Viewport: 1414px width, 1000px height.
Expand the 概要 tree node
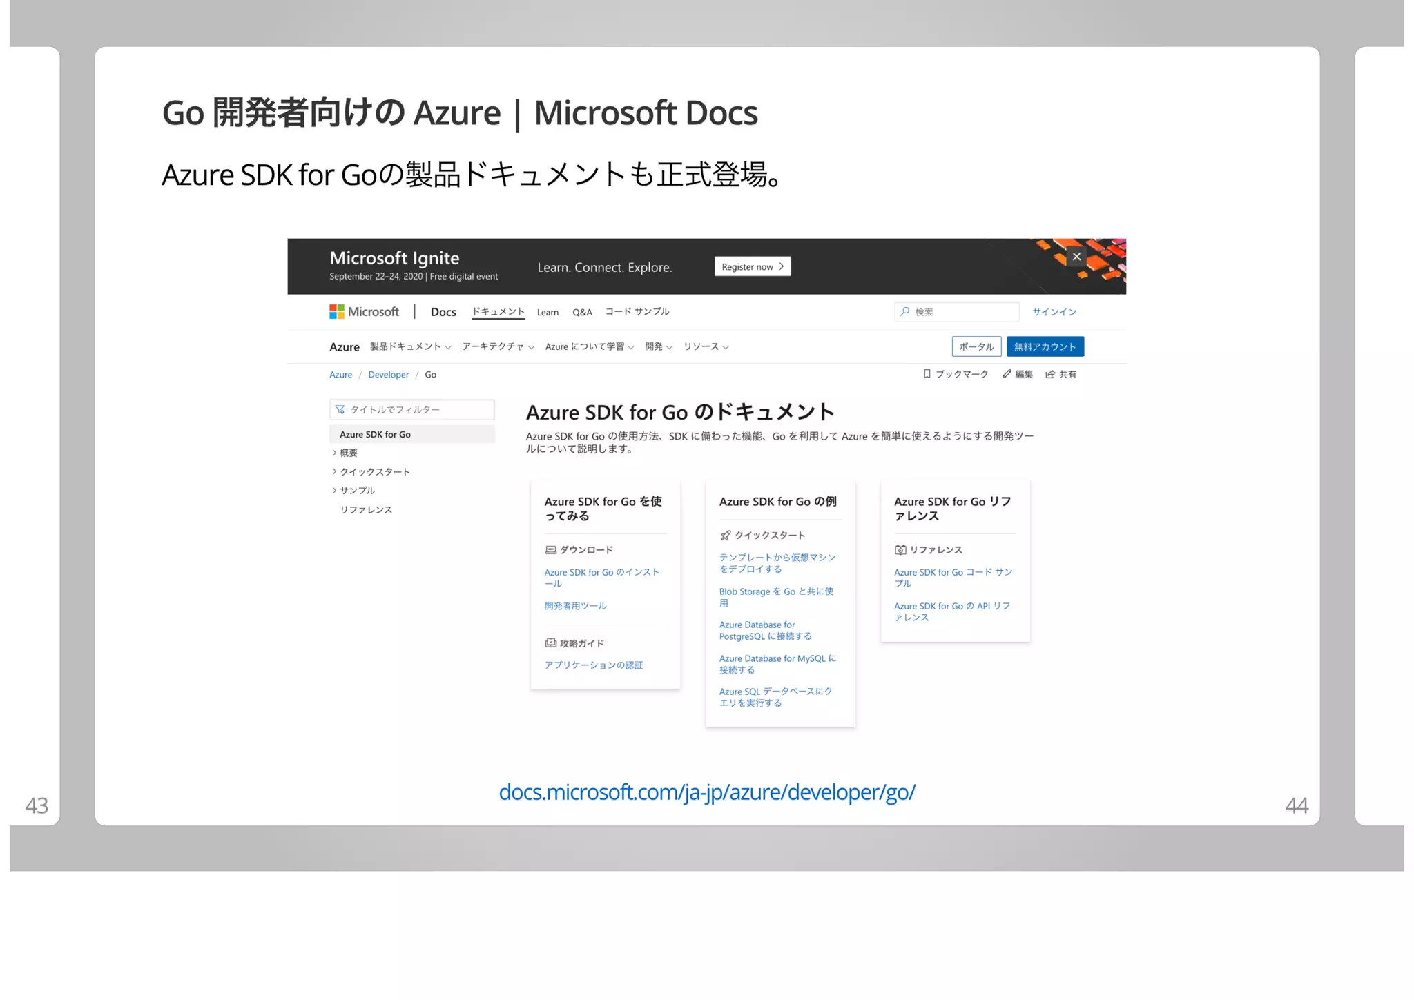click(x=345, y=453)
